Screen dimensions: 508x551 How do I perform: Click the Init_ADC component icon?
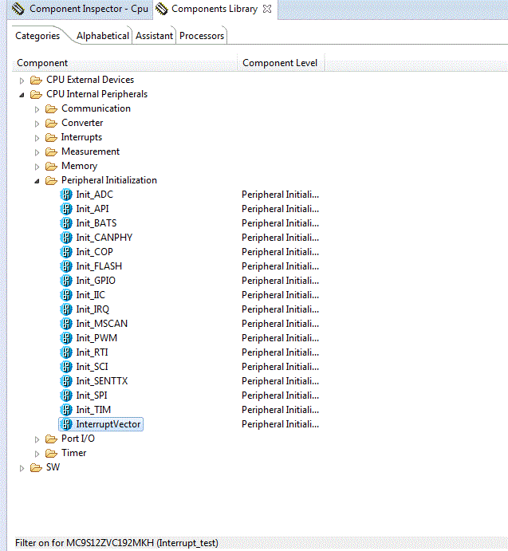pyautogui.click(x=66, y=195)
